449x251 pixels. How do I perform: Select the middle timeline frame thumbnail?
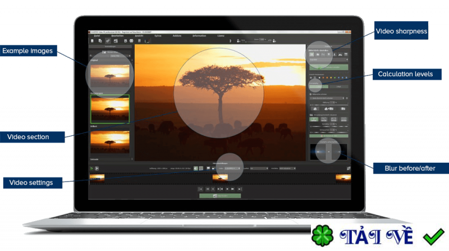pos(220,178)
